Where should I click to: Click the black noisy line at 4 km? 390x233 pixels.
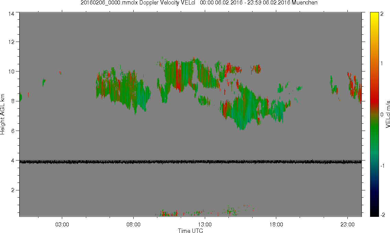(x=190, y=162)
